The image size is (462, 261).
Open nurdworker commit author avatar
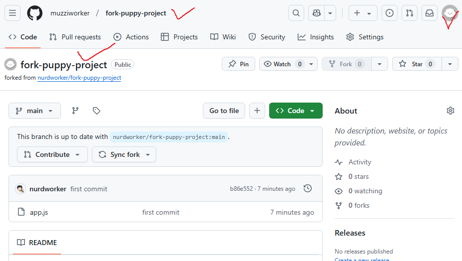(20, 189)
